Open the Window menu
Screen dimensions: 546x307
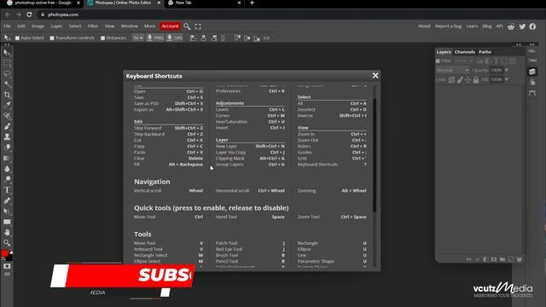coord(129,26)
